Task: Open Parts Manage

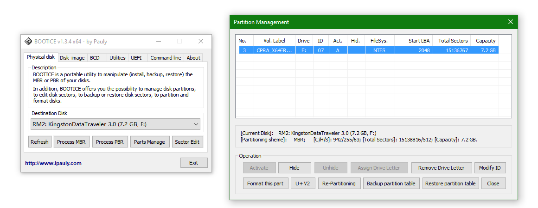Action: [150, 142]
